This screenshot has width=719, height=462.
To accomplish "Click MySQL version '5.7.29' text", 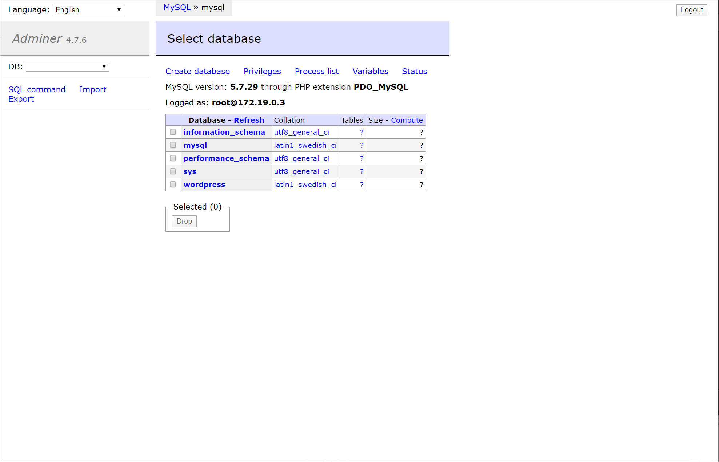I will 244,87.
